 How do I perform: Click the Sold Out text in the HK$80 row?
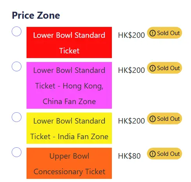168,154
